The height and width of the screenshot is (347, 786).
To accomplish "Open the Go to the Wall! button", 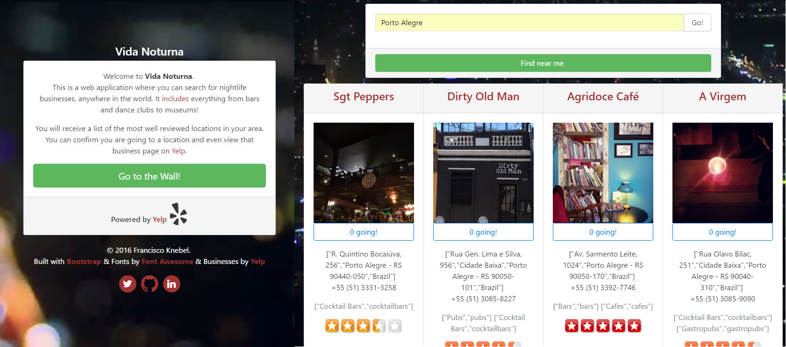I will (150, 176).
